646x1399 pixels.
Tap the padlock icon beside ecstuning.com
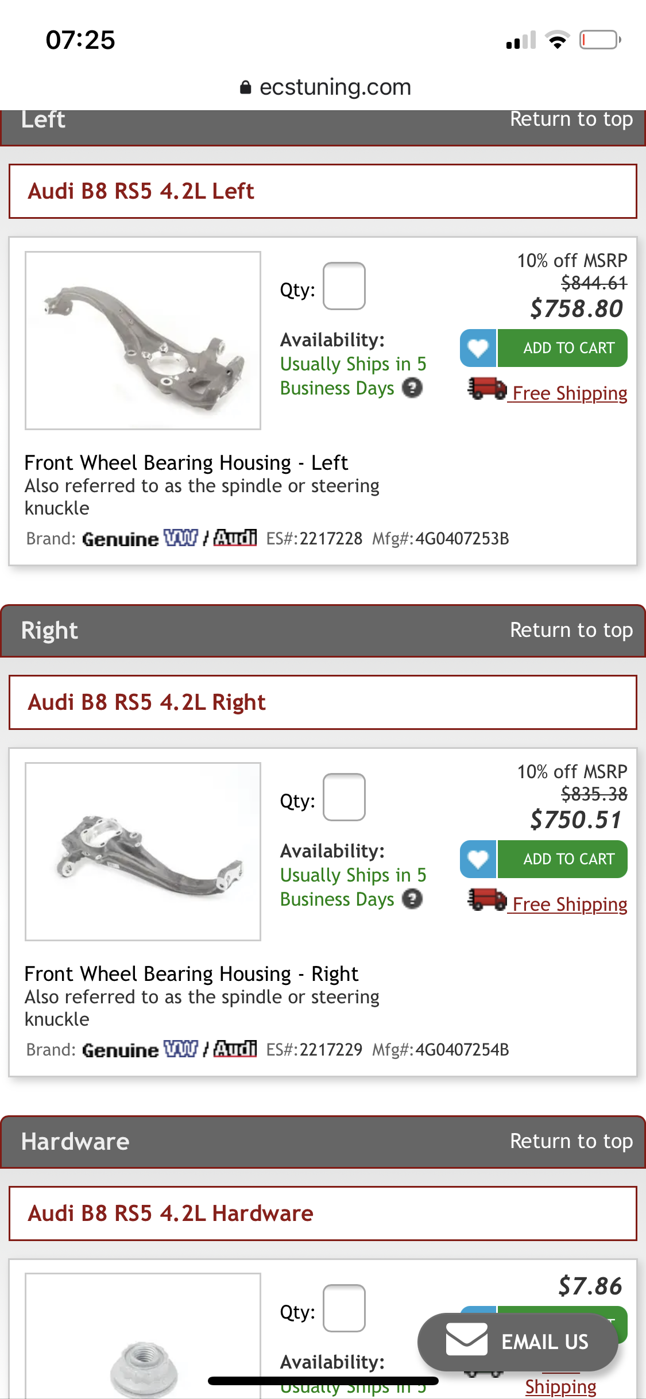246,87
